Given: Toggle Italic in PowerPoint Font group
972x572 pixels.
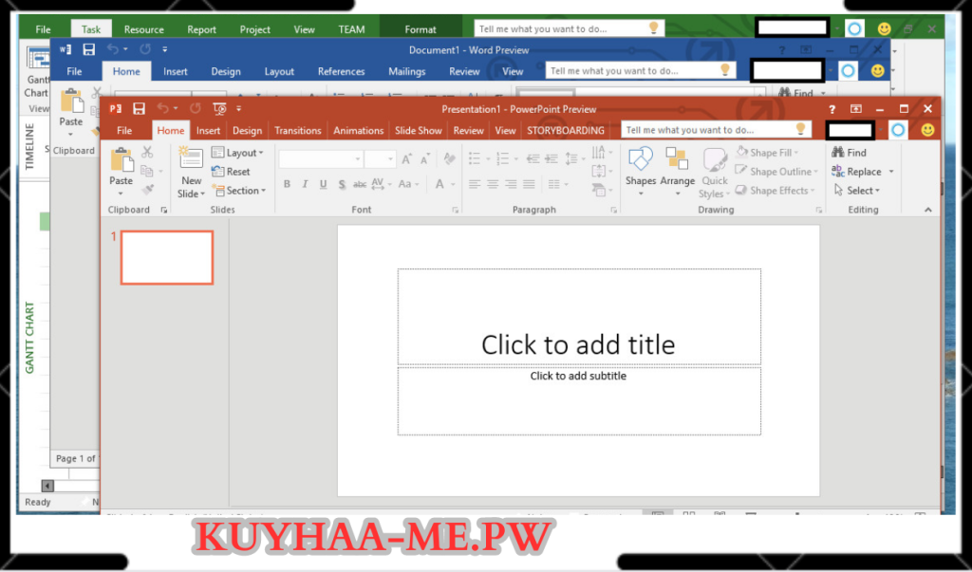Looking at the screenshot, I should 305,184.
